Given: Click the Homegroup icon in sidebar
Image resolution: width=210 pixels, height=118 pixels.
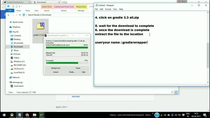Looking at the screenshot, I should click(x=10, y=82).
